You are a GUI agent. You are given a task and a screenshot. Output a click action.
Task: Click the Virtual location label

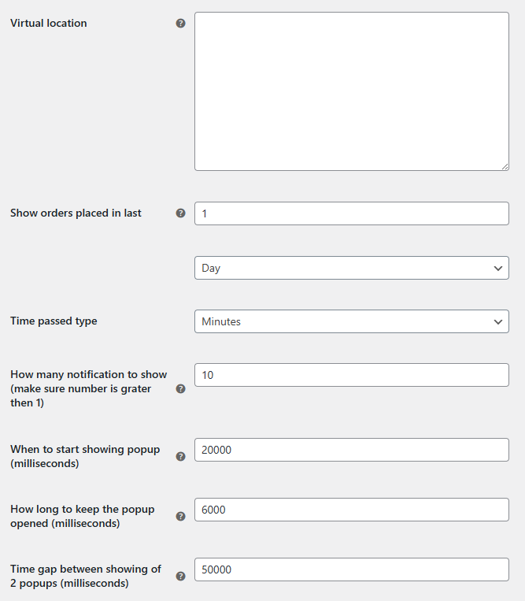click(49, 23)
